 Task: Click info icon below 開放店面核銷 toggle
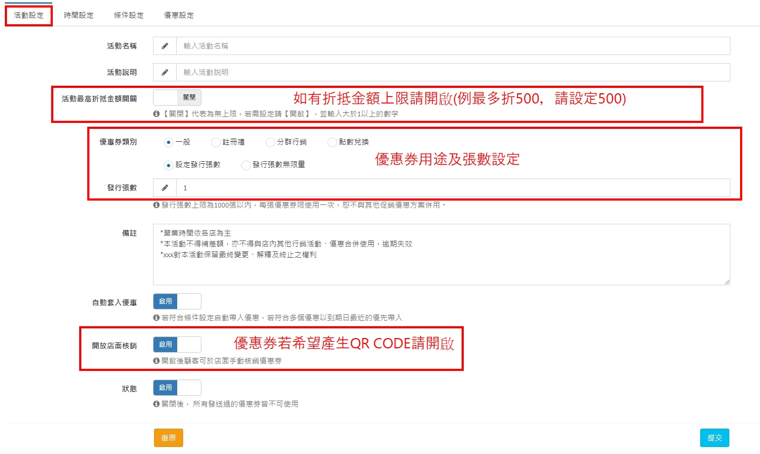click(x=156, y=361)
